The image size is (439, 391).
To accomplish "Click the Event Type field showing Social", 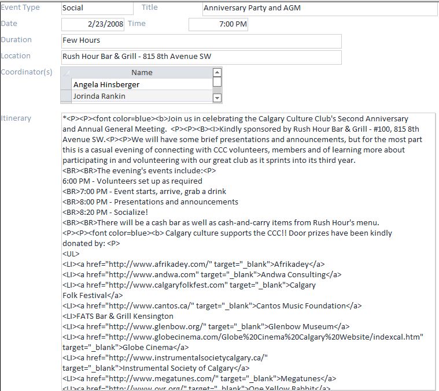I will click(x=97, y=8).
